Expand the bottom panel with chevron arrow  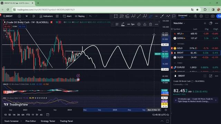(x=162, y=121)
